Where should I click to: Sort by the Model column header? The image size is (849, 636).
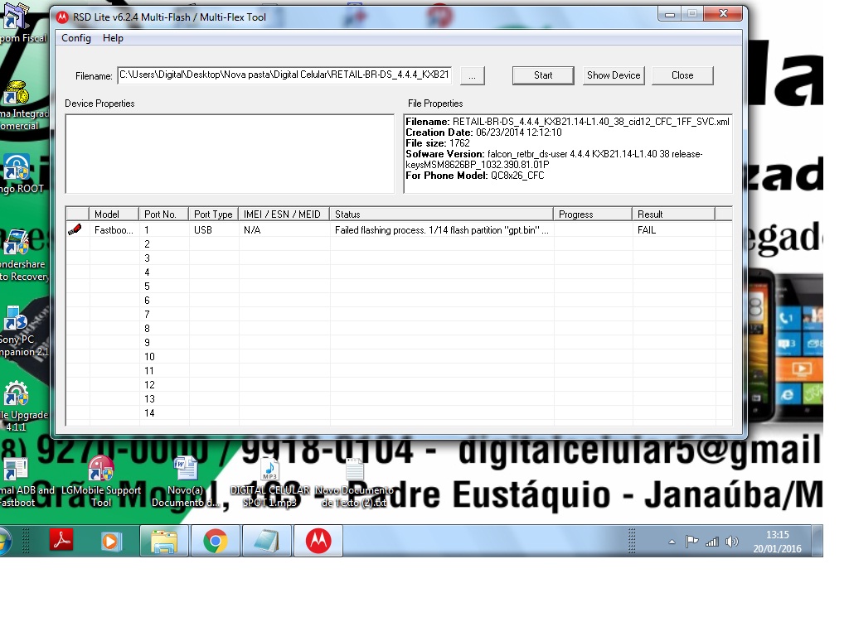pyautogui.click(x=114, y=214)
